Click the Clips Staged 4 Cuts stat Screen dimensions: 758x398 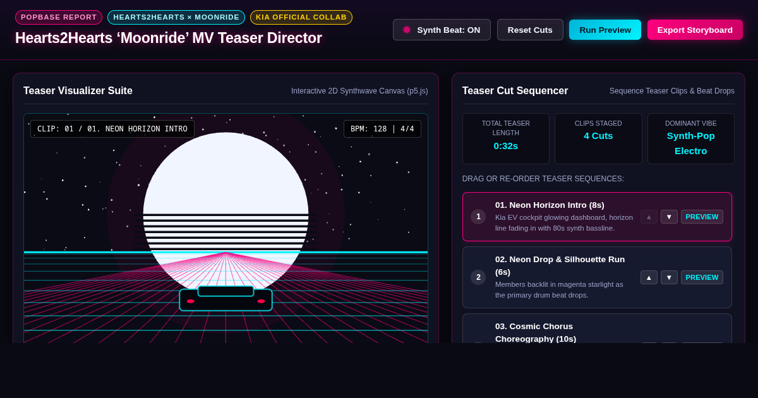tap(598, 138)
